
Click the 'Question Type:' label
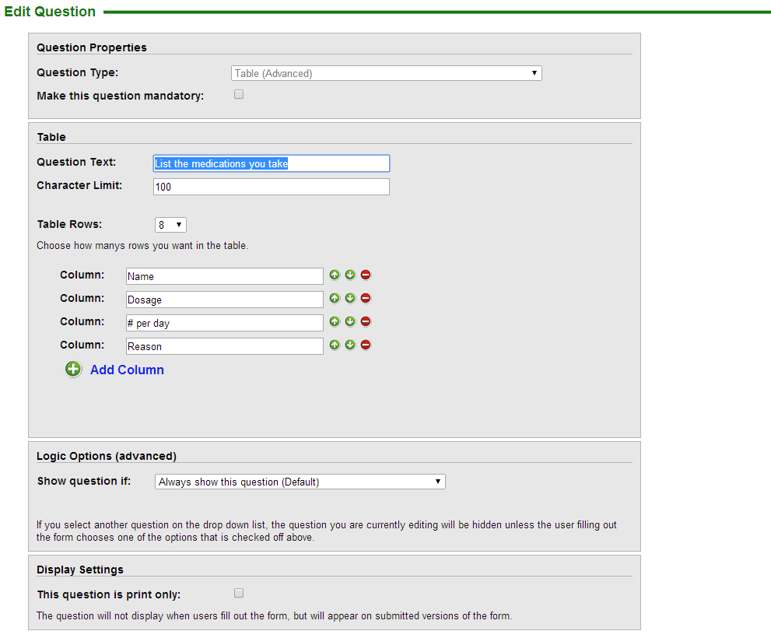coord(78,73)
